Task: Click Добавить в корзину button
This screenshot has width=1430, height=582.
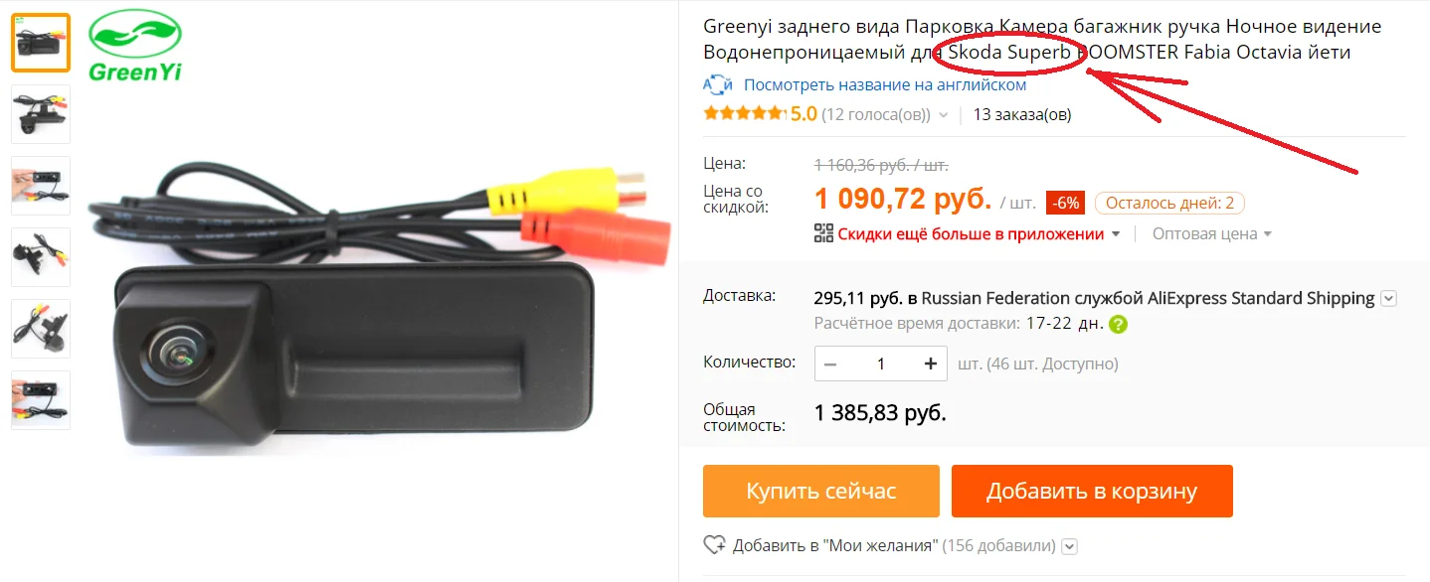Action: click(x=1092, y=491)
